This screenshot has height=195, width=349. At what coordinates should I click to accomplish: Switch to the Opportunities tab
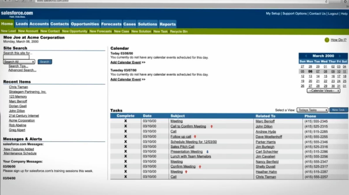[x=85, y=24]
